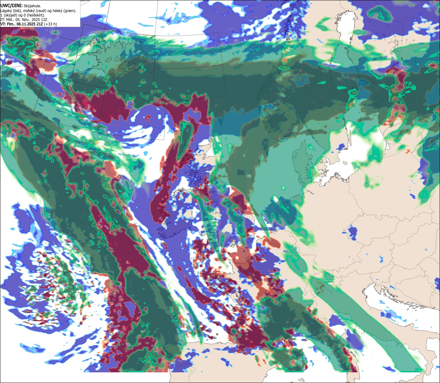Click the "Lágský (blá), miðský (rauð)" legend line
Viewport: 440px width, 383px height.
pyautogui.click(x=38, y=10)
